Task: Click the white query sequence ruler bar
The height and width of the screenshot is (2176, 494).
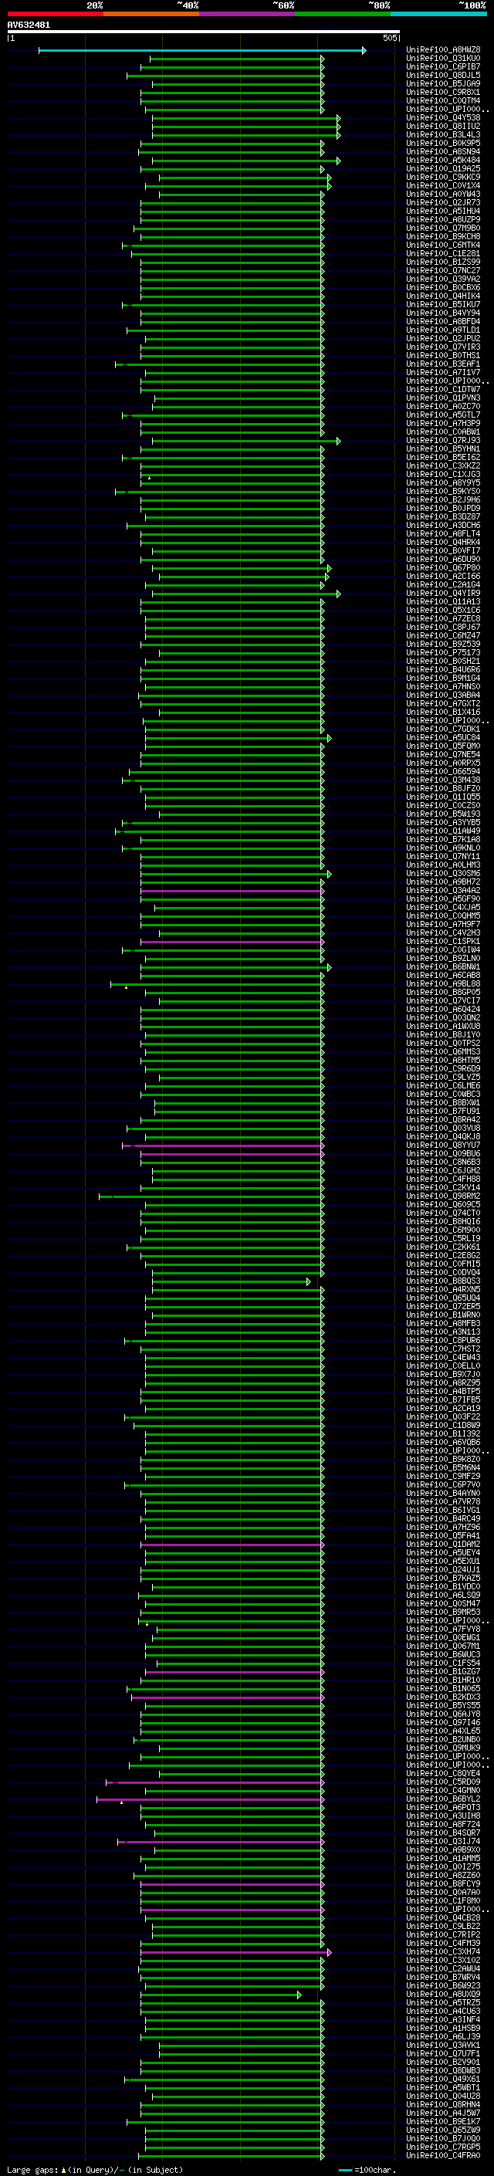Action: (204, 32)
